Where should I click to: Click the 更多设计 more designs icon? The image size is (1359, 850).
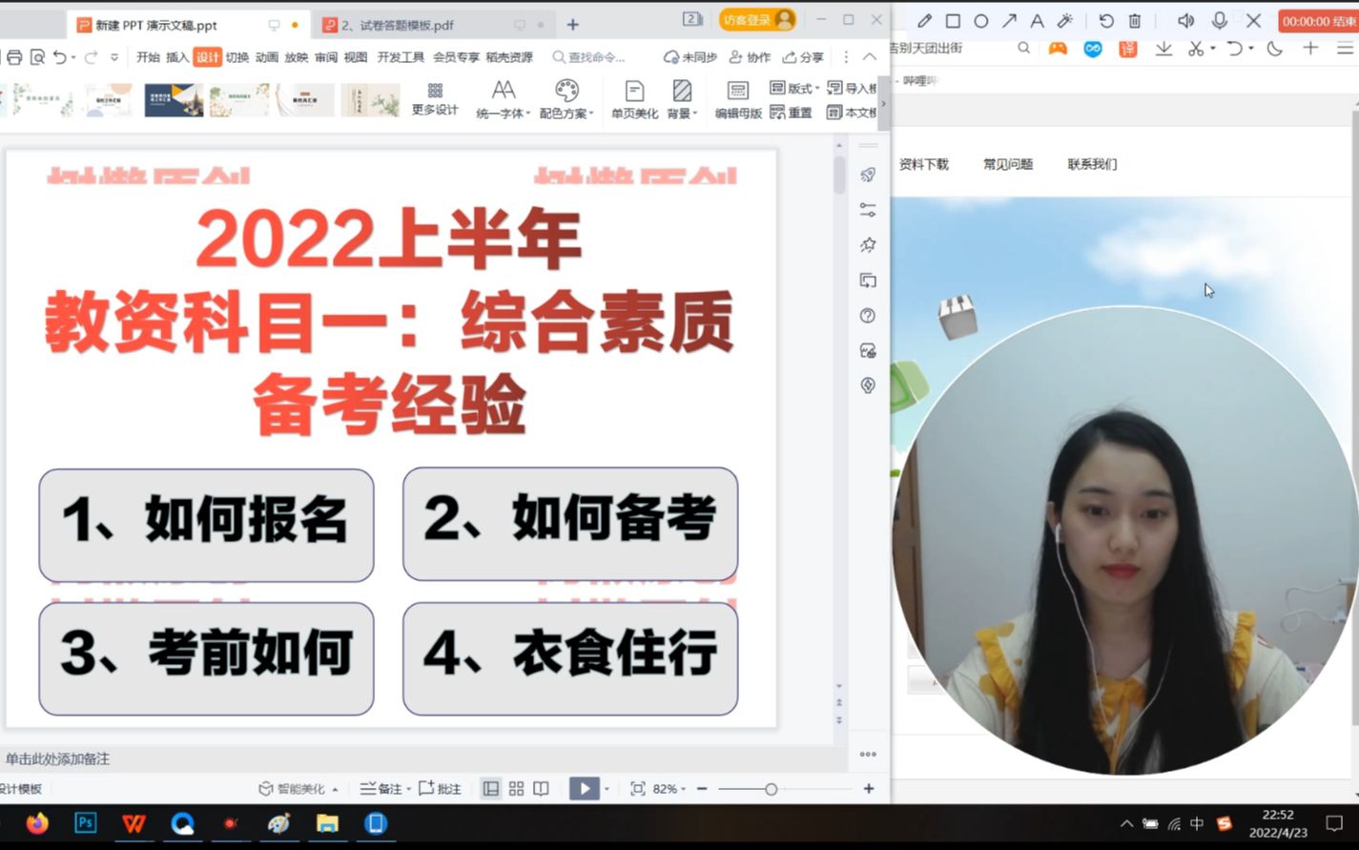pos(434,98)
